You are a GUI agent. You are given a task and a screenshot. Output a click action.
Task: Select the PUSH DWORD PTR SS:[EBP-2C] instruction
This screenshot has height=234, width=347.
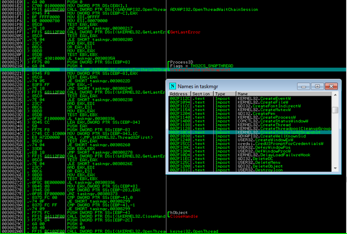(100, 220)
